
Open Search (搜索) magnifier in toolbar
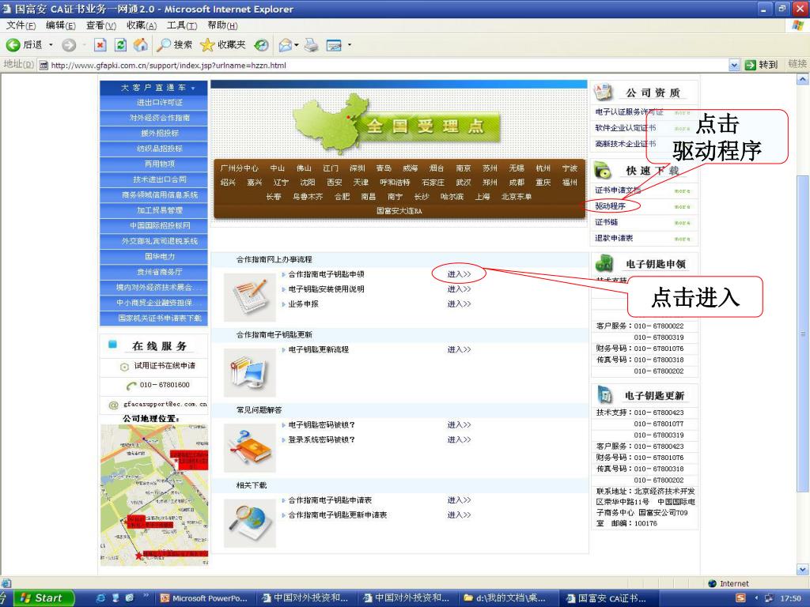(x=175, y=45)
